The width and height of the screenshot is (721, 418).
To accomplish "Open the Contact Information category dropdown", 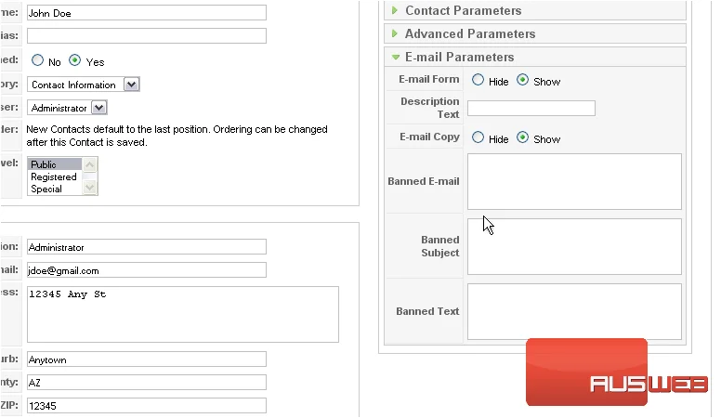I will [x=84, y=85].
